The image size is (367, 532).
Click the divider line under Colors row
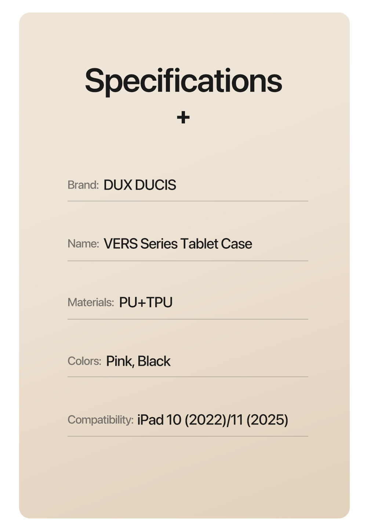click(188, 377)
